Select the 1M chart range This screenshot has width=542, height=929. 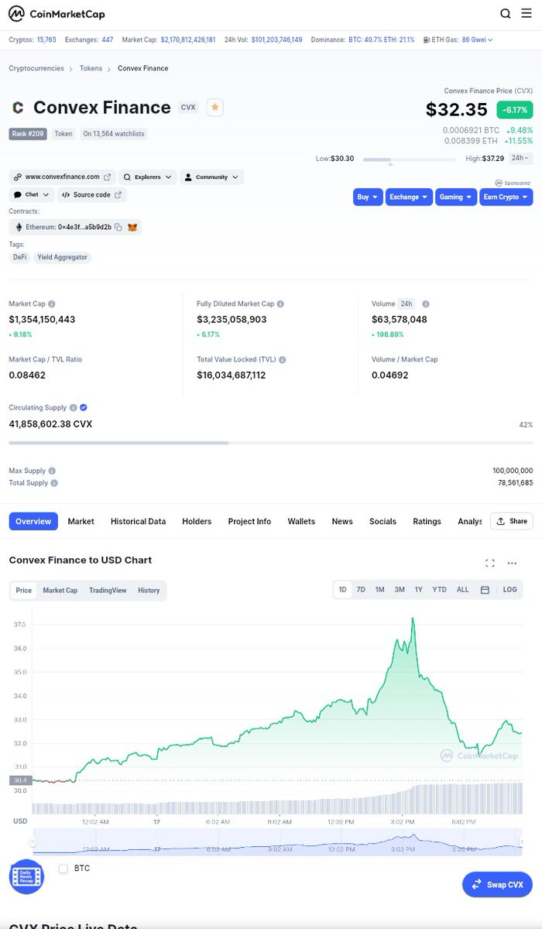click(x=380, y=590)
